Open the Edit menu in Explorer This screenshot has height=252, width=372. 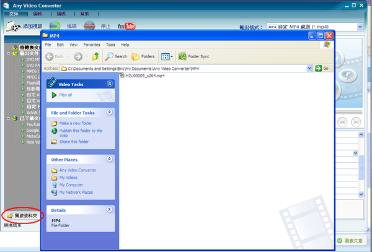[x=60, y=45]
